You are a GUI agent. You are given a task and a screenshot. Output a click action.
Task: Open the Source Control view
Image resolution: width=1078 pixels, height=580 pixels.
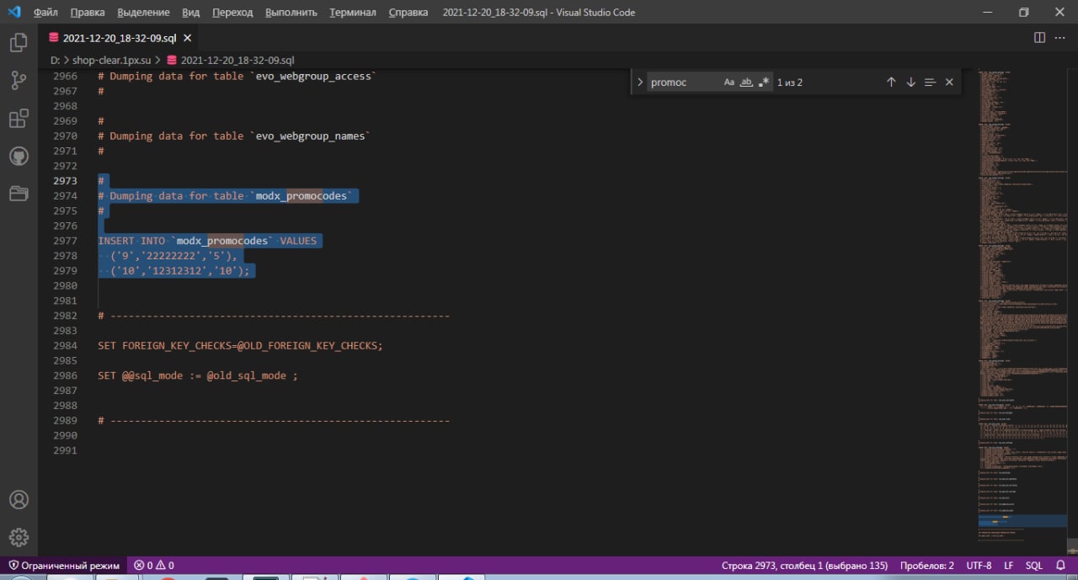pos(19,81)
